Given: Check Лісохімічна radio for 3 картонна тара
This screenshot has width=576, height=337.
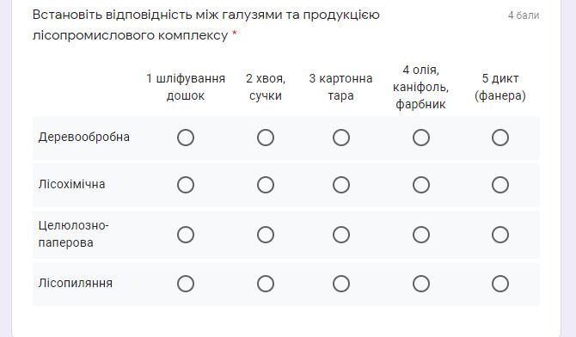Looking at the screenshot, I should (x=341, y=185).
